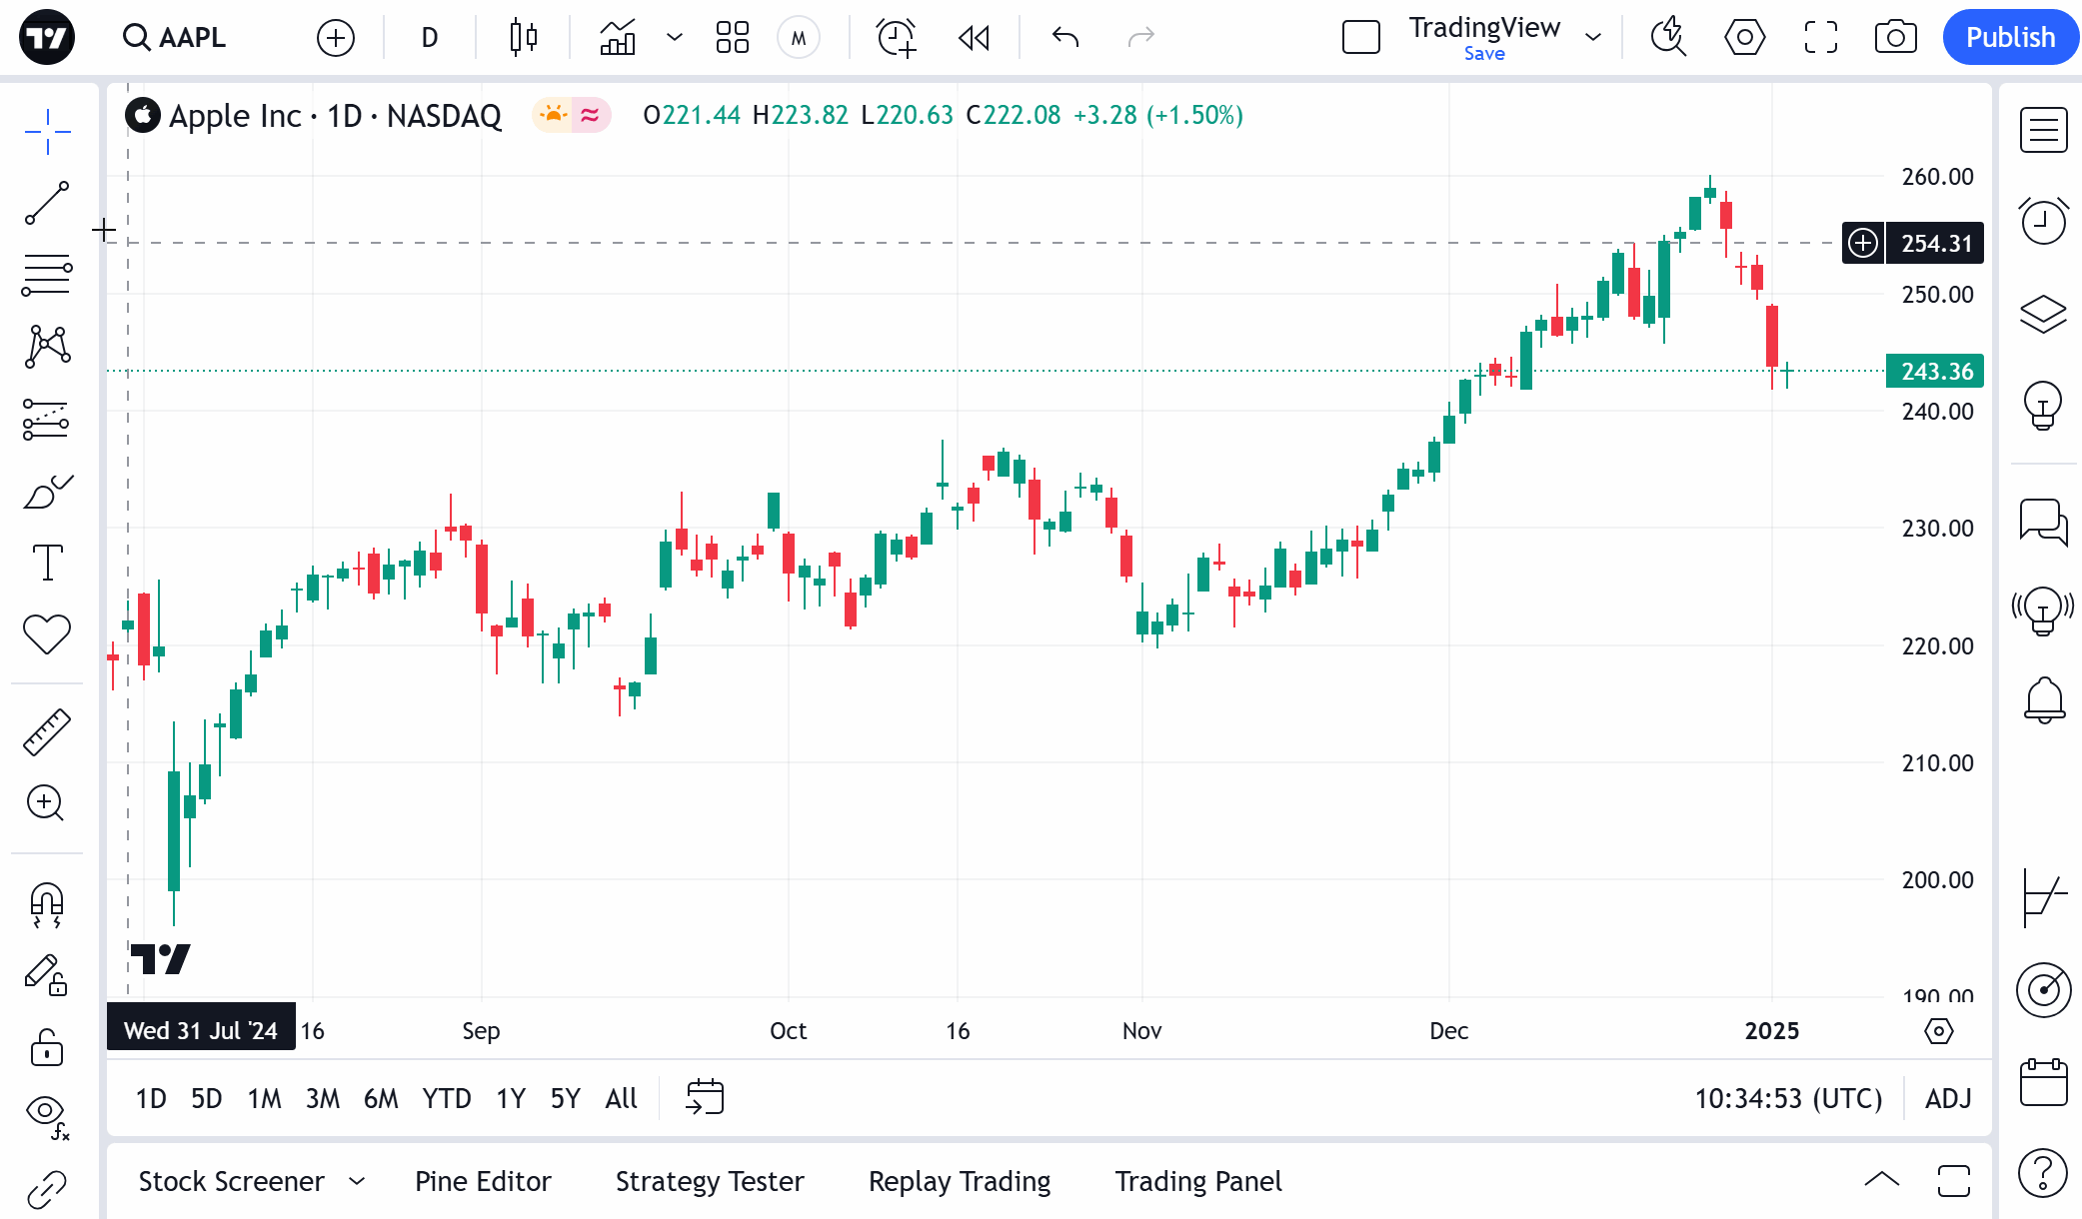Open the candlestick chart type selector

point(523,38)
